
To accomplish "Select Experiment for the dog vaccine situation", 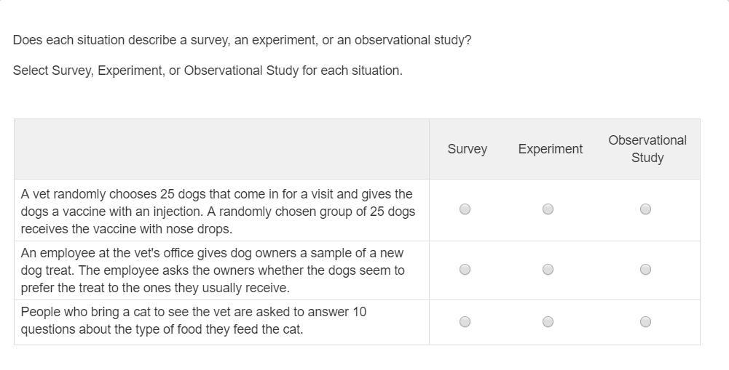I will coord(548,209).
